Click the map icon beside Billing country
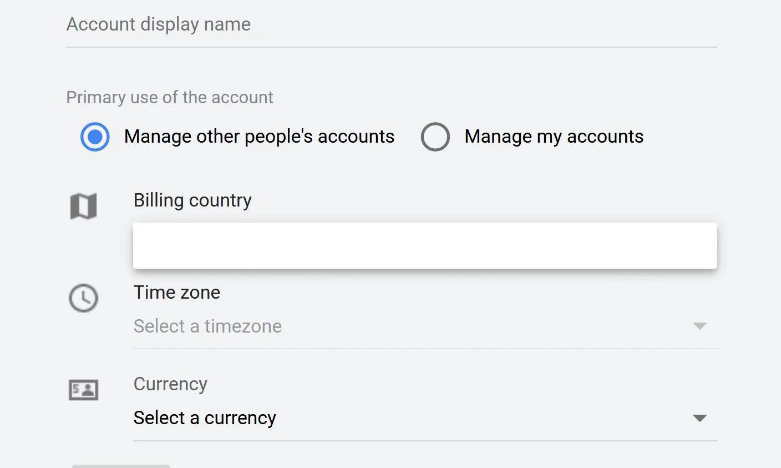The image size is (781, 468). tap(83, 205)
